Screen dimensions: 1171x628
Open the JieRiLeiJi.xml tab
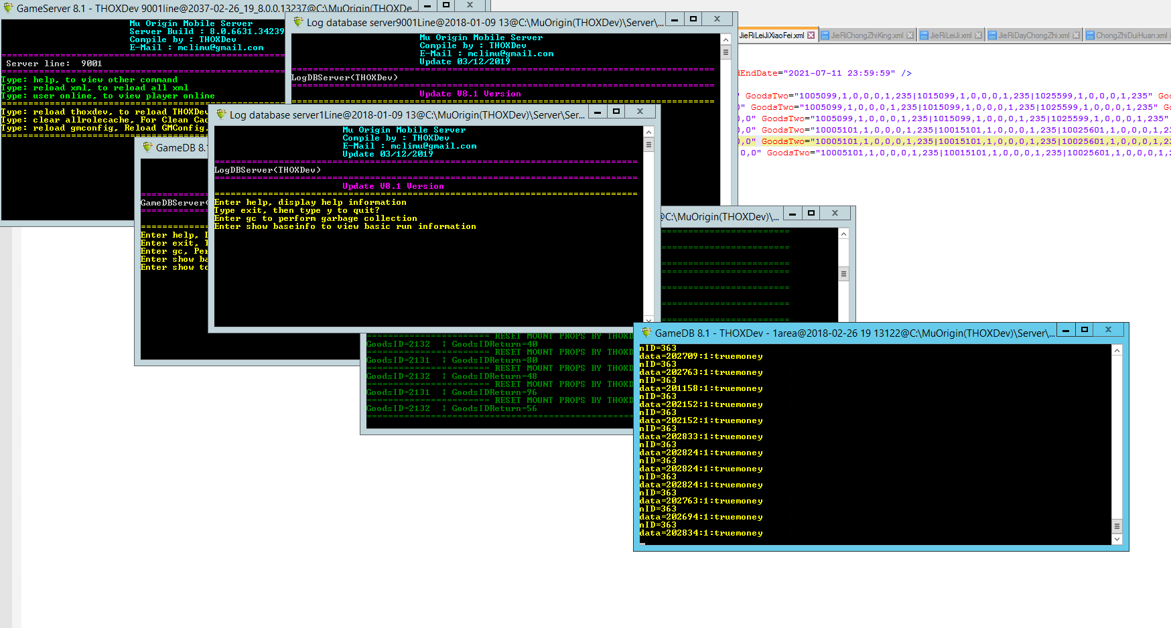951,35
